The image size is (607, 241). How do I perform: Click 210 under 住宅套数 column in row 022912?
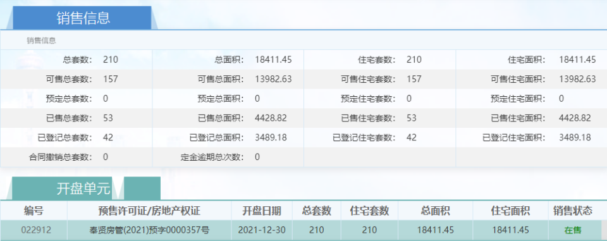[369, 230]
